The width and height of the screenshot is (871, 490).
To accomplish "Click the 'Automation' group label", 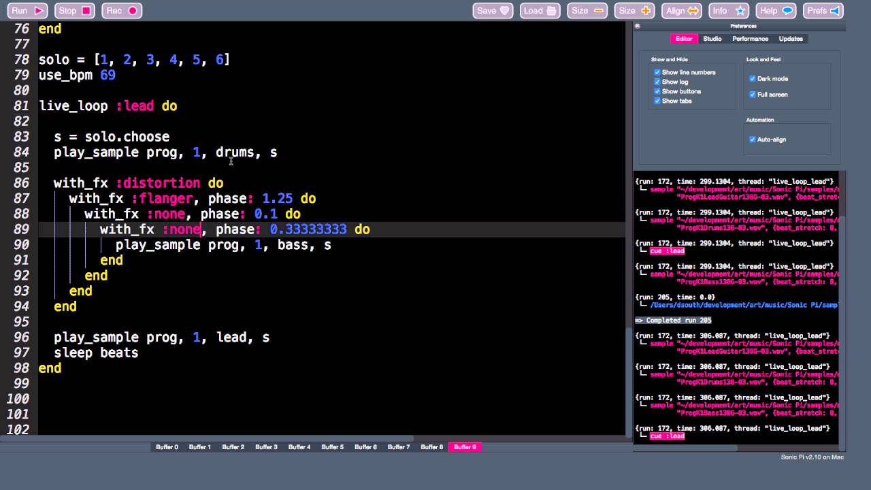I will click(x=759, y=120).
